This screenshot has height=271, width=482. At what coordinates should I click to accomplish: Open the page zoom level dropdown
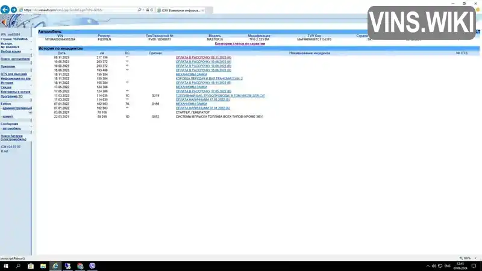(x=475, y=258)
